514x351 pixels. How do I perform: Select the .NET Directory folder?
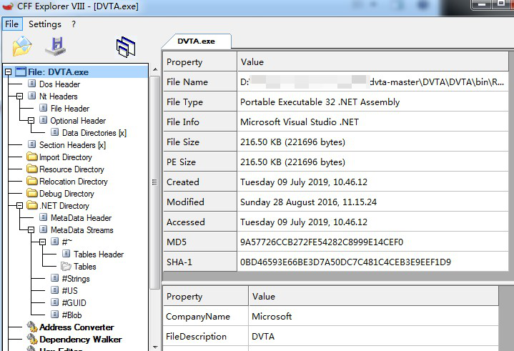64,206
